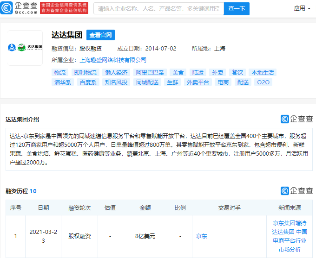Select the 即时物流 tag
The image size is (316, 258).
coord(86,73)
